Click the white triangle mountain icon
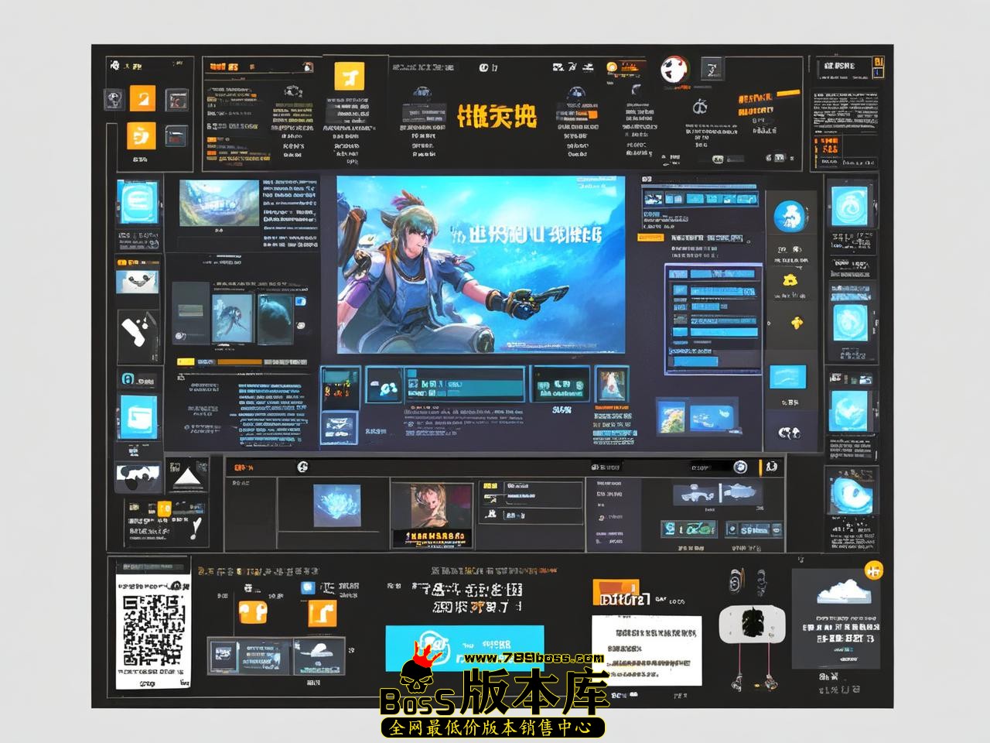 (x=186, y=478)
